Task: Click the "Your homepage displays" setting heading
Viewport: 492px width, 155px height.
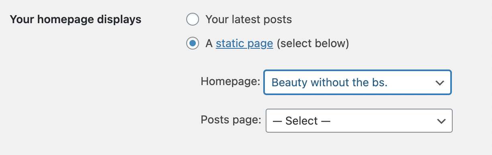Action: coord(75,19)
